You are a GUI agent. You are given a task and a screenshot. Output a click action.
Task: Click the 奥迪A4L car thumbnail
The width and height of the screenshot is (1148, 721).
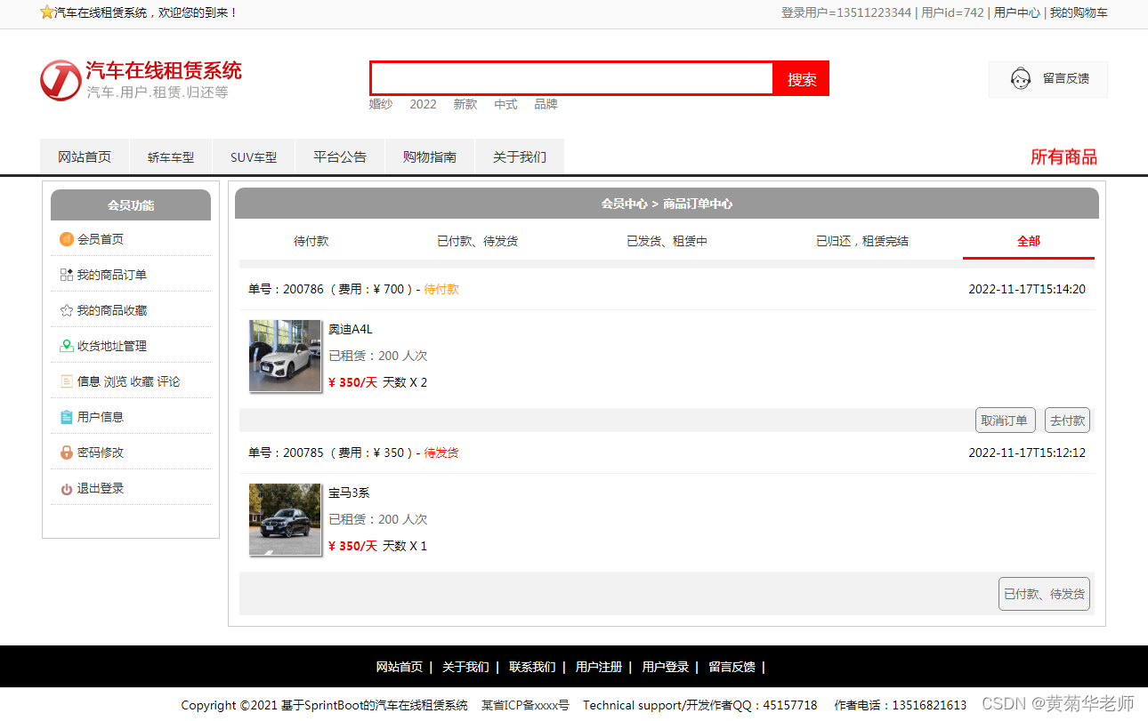point(285,356)
